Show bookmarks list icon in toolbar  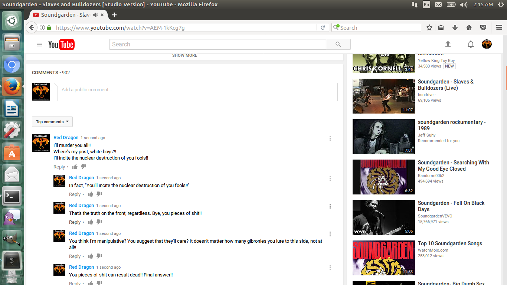point(441,27)
